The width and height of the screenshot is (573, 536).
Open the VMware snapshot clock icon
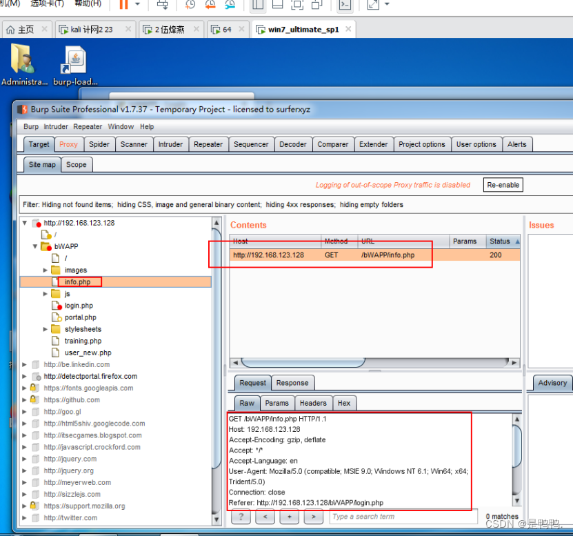click(190, 4)
